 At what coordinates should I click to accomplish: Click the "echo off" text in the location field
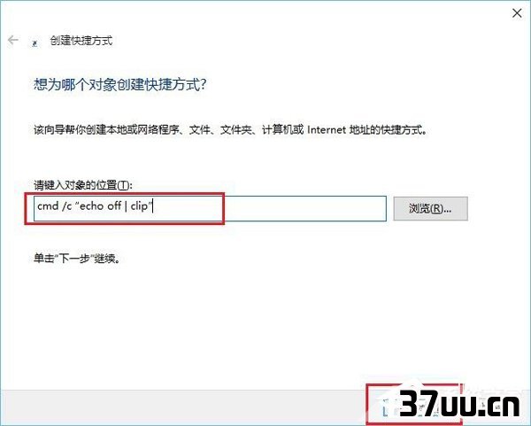100,205
